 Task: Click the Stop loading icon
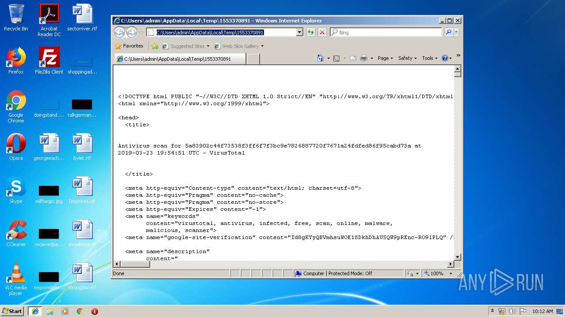pos(322,32)
